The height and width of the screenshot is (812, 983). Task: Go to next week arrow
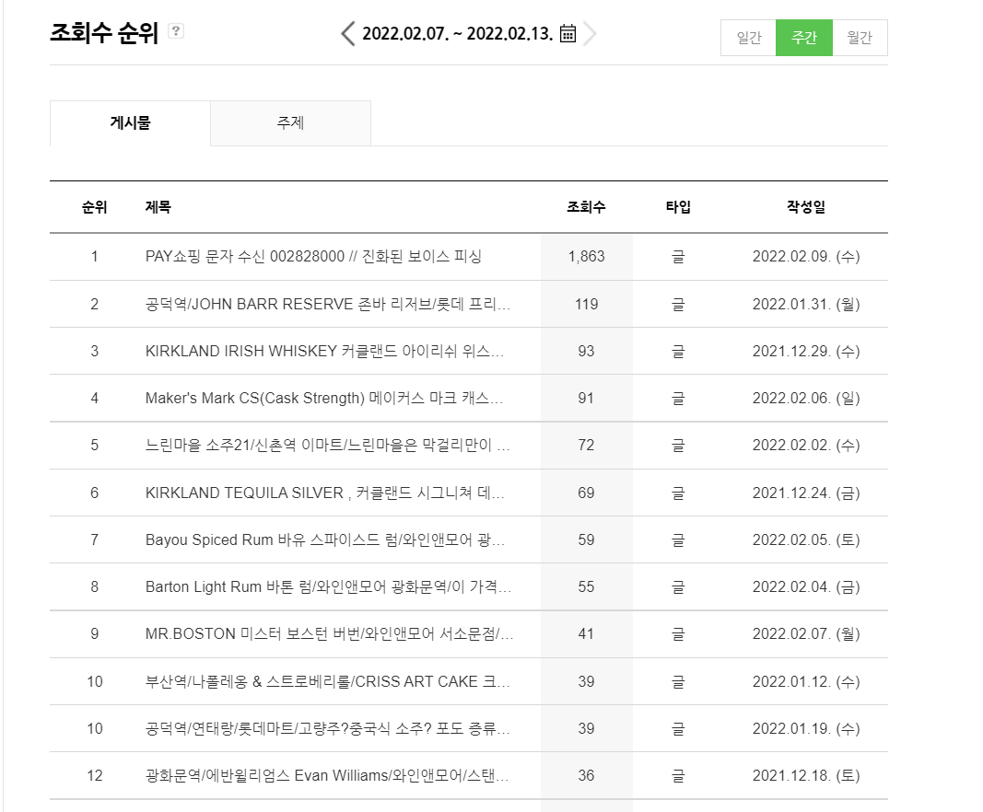(590, 33)
